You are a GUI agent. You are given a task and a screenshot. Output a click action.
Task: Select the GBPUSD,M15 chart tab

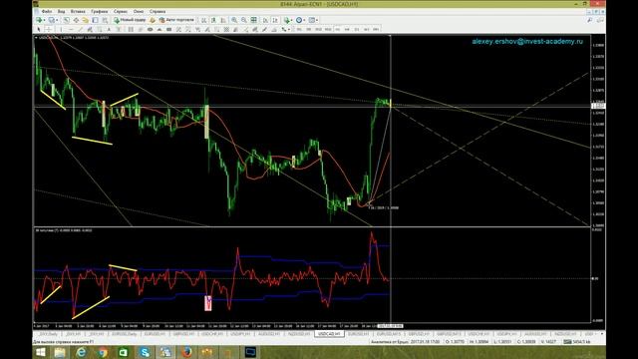[449, 334]
